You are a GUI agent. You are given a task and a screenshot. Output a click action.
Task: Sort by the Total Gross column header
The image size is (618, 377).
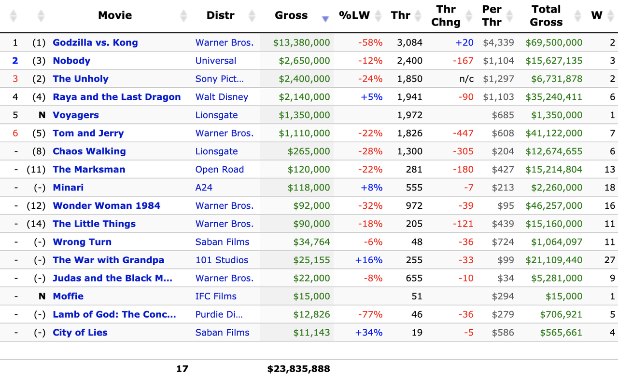pyautogui.click(x=546, y=15)
